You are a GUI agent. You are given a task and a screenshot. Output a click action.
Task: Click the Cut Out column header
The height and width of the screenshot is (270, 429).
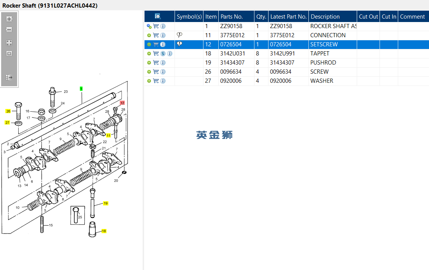tap(368, 16)
